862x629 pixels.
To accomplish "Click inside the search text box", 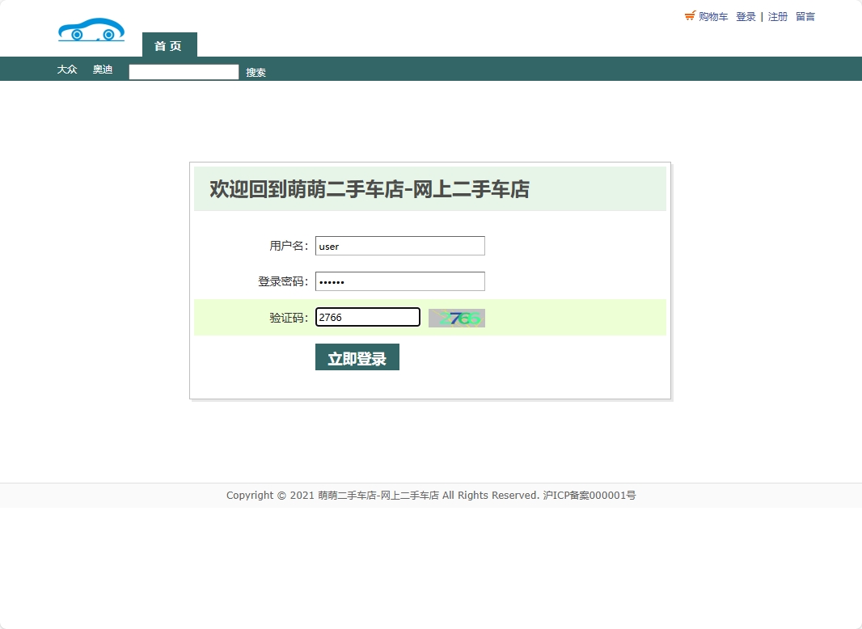I will pyautogui.click(x=184, y=71).
